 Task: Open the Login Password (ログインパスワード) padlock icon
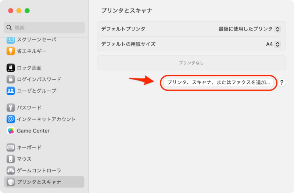pos(11,79)
